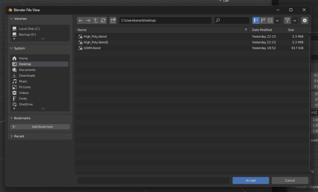The image size is (318, 192).
Task: Go back to previous folder
Action: click(x=81, y=21)
